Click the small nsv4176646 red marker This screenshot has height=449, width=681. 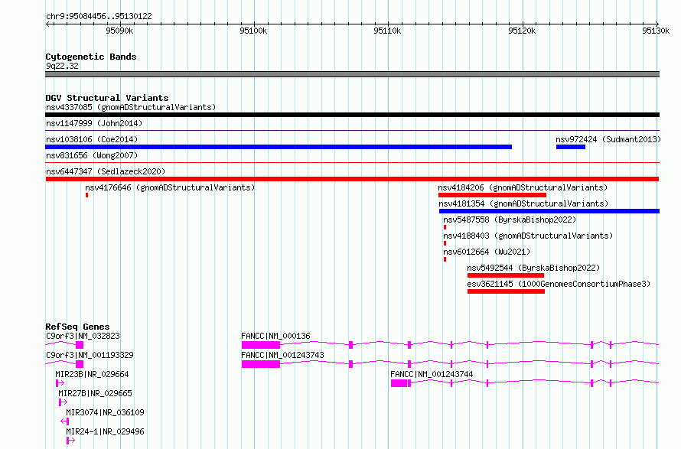(x=87, y=195)
